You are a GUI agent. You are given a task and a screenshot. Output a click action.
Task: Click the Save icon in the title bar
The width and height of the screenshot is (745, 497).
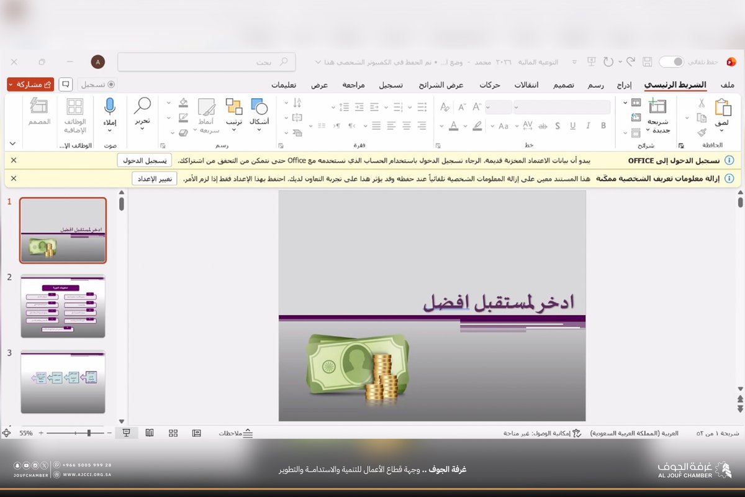[646, 61]
